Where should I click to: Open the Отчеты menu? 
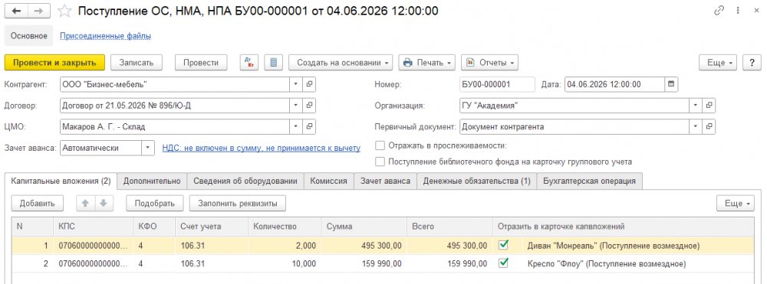pyautogui.click(x=489, y=63)
